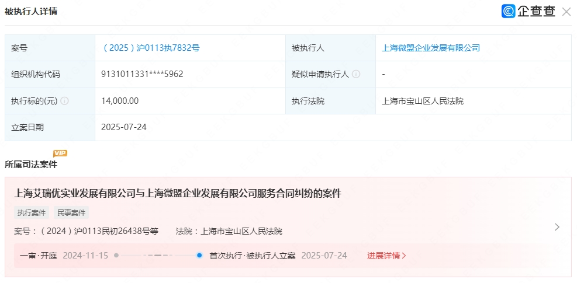Open 上海微盟企业发展有限公司 company link

click(x=431, y=48)
